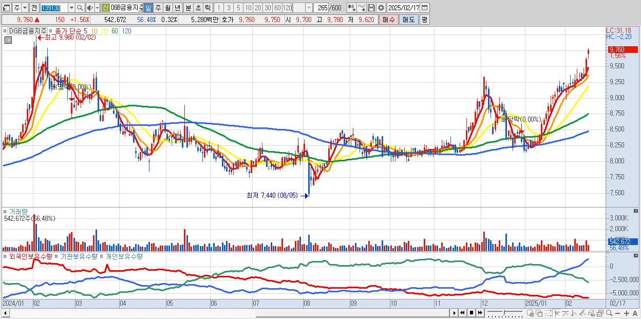Toggle the DGB금융지주 price series checkbox

click(x=6, y=31)
